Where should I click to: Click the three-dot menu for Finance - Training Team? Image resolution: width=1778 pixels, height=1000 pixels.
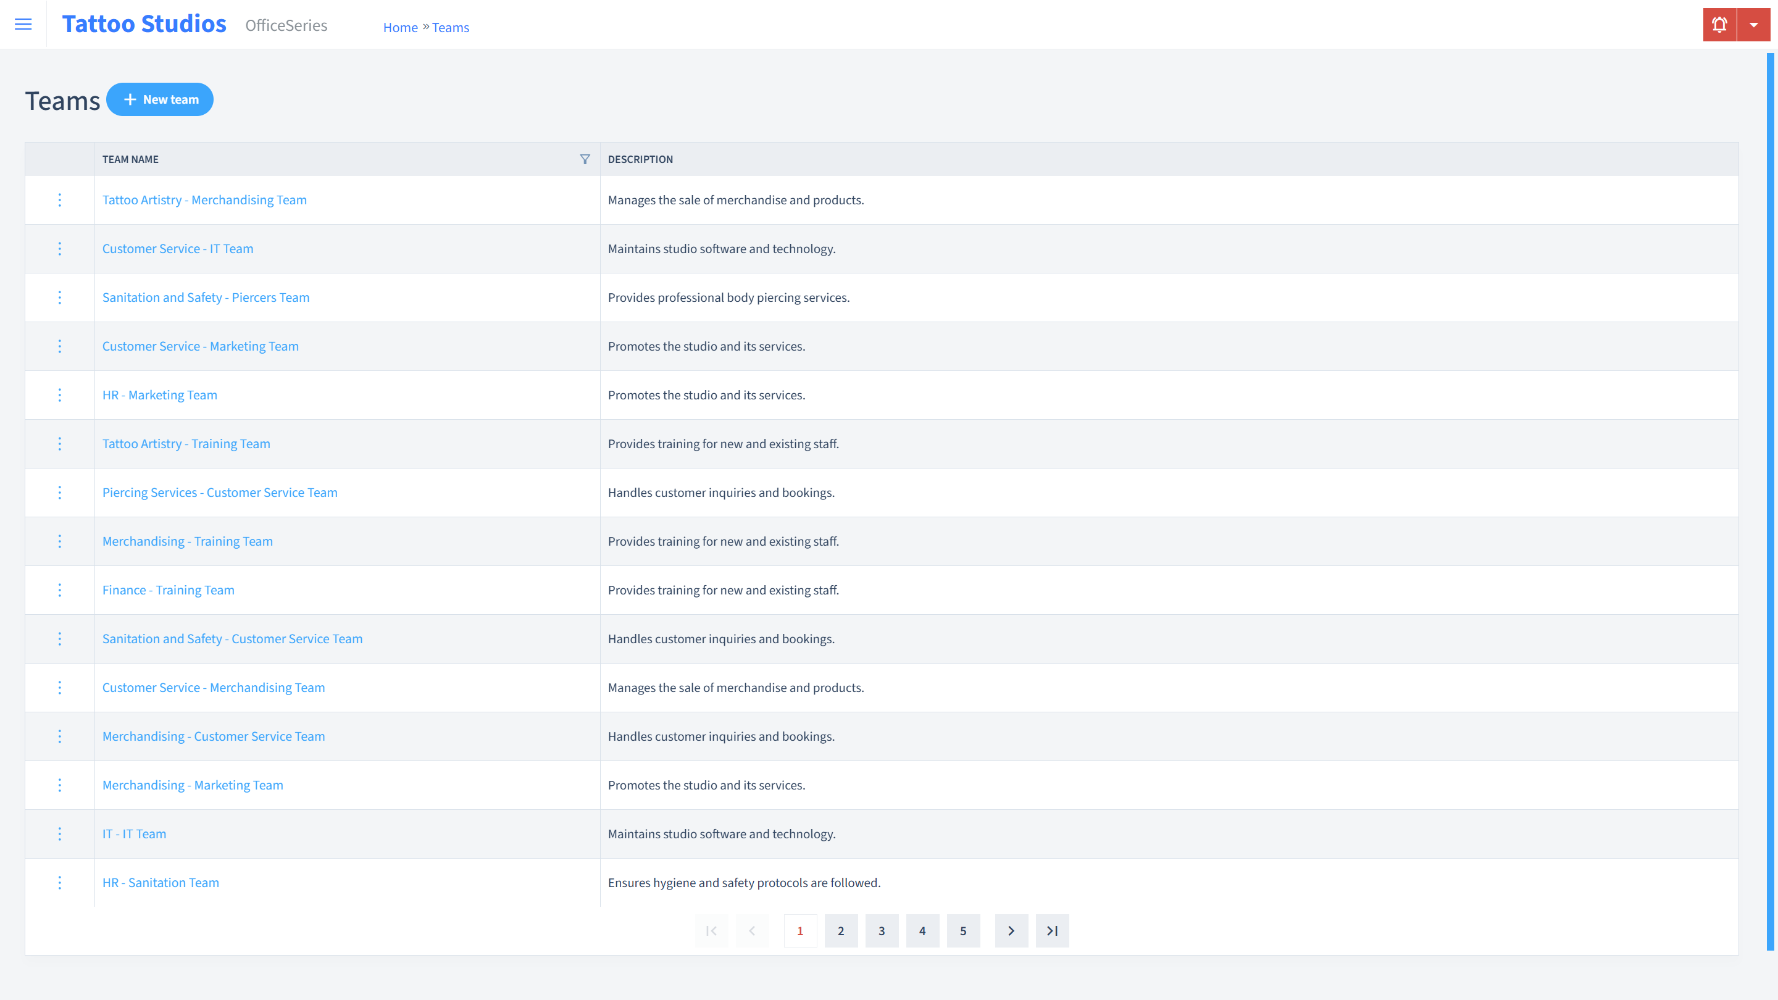pos(60,590)
